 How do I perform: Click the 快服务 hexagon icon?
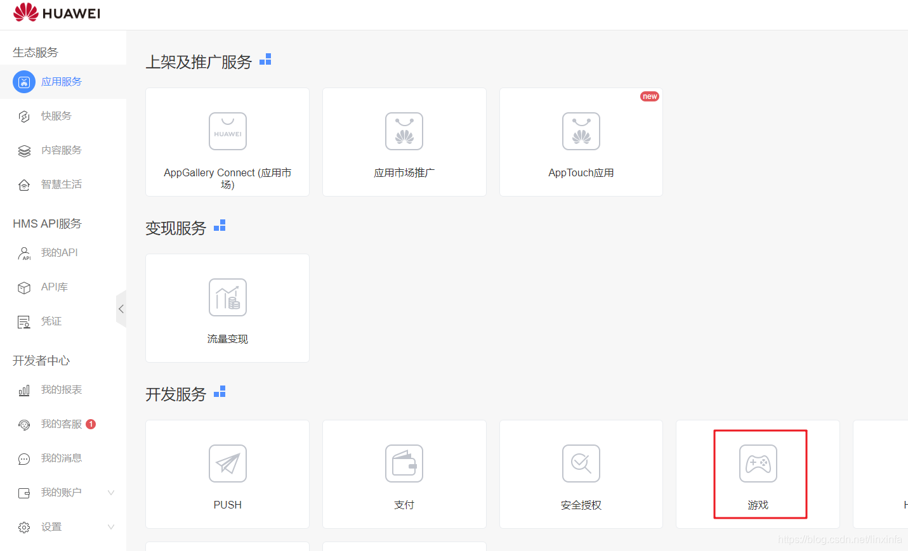pos(24,117)
